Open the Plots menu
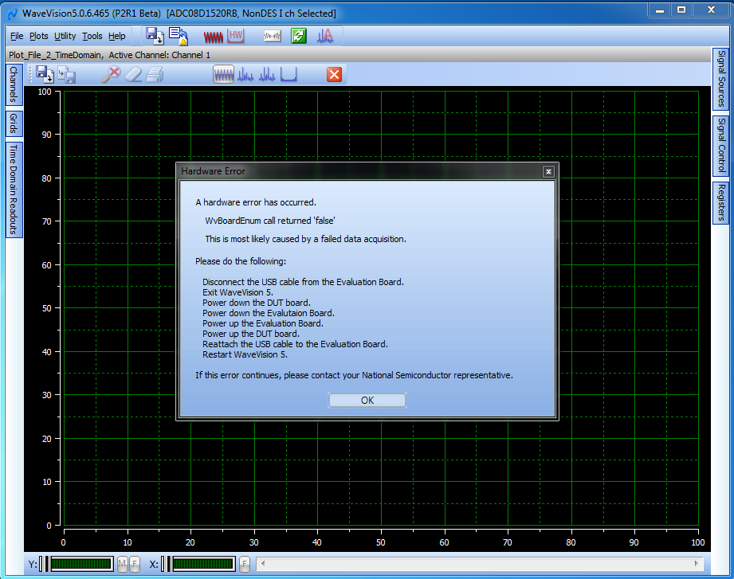The height and width of the screenshot is (579, 734). [x=39, y=36]
